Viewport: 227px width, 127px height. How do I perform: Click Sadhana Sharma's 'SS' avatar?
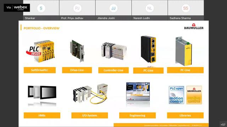(x=186, y=8)
